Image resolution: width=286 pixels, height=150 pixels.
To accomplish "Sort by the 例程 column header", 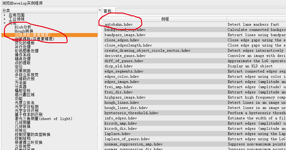I will [x=165, y=19].
